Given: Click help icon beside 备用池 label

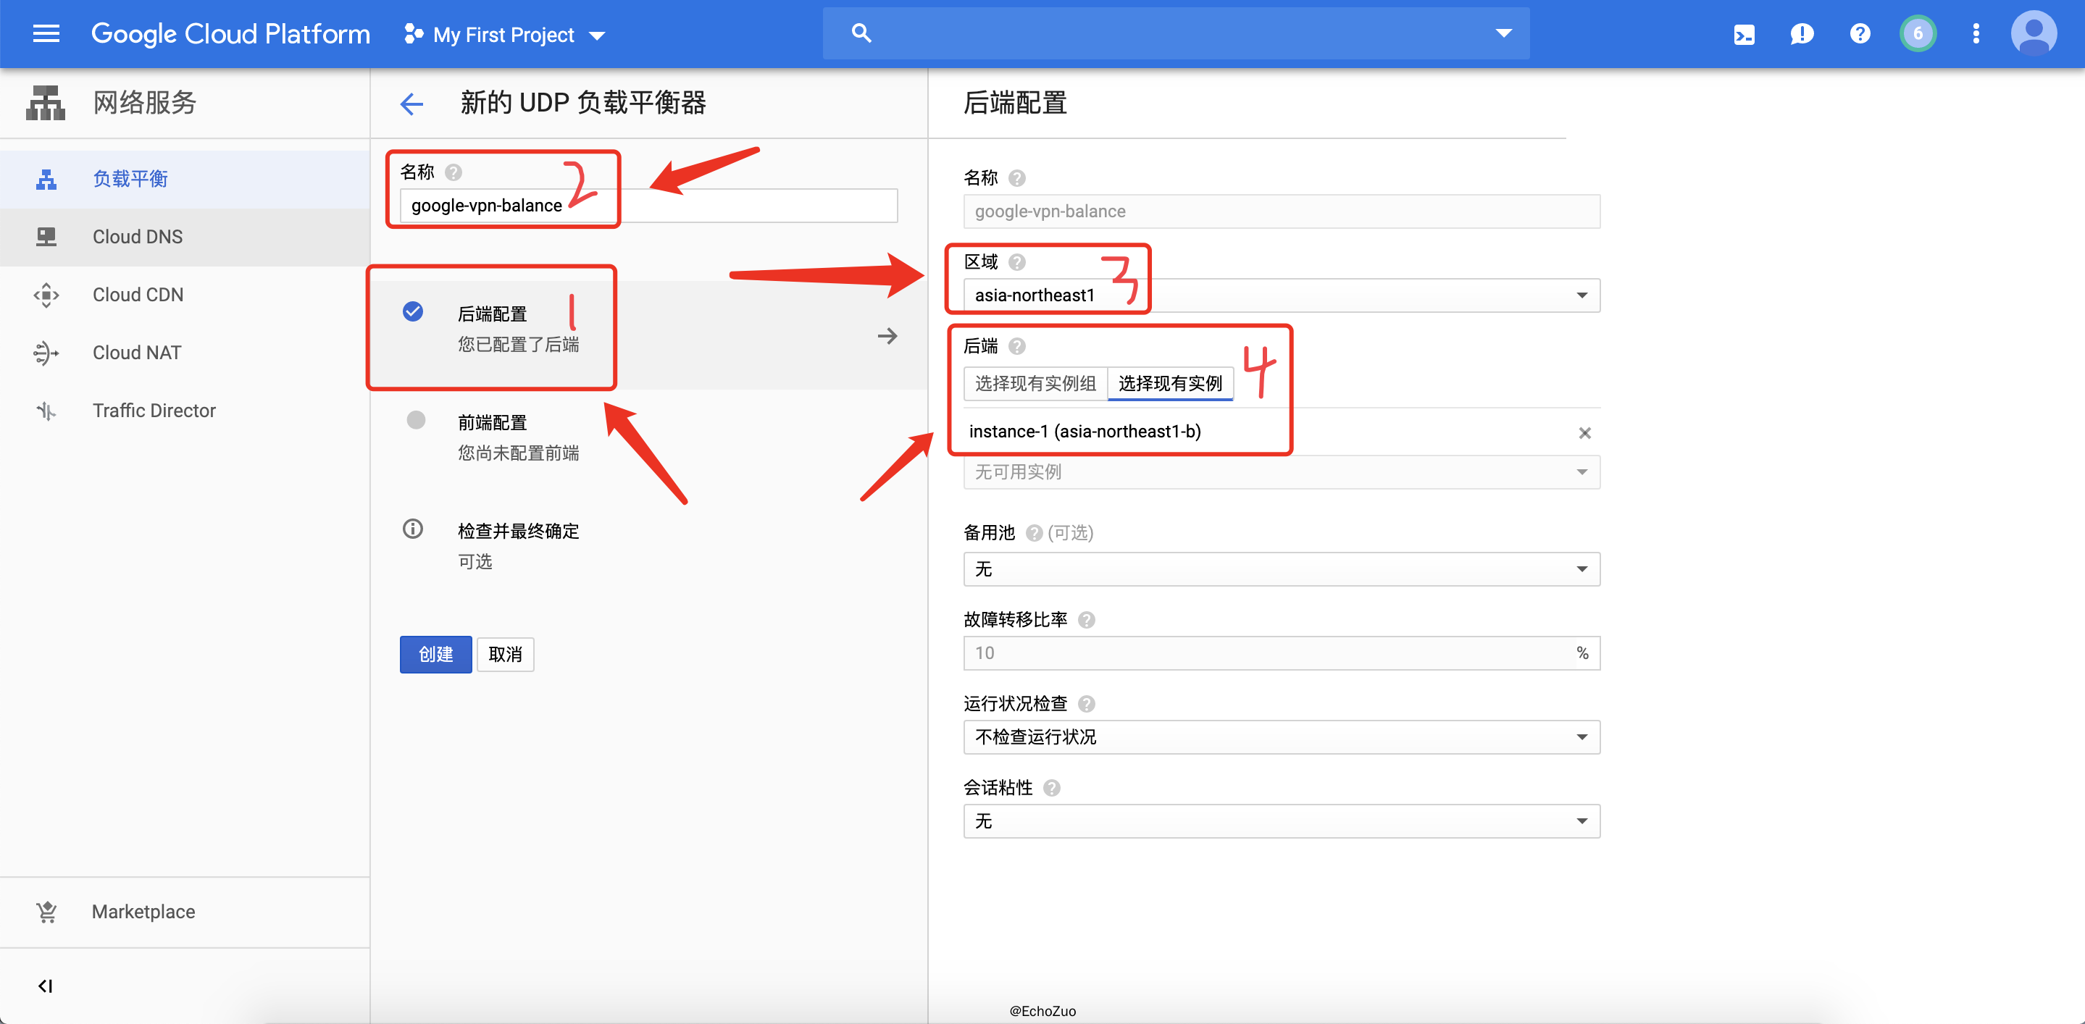Looking at the screenshot, I should point(1034,533).
